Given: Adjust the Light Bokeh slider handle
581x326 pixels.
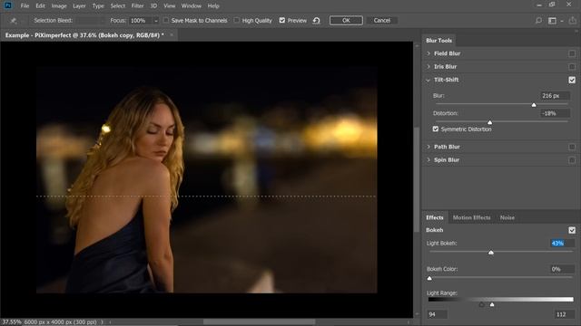Looking at the screenshot, I should coord(491,253).
